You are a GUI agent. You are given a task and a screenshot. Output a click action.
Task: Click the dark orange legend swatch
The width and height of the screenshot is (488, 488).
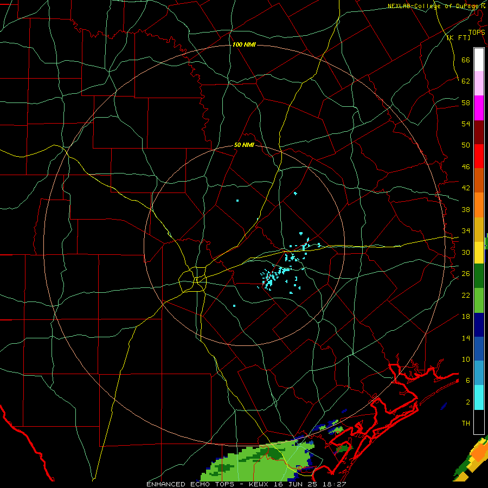click(x=479, y=181)
